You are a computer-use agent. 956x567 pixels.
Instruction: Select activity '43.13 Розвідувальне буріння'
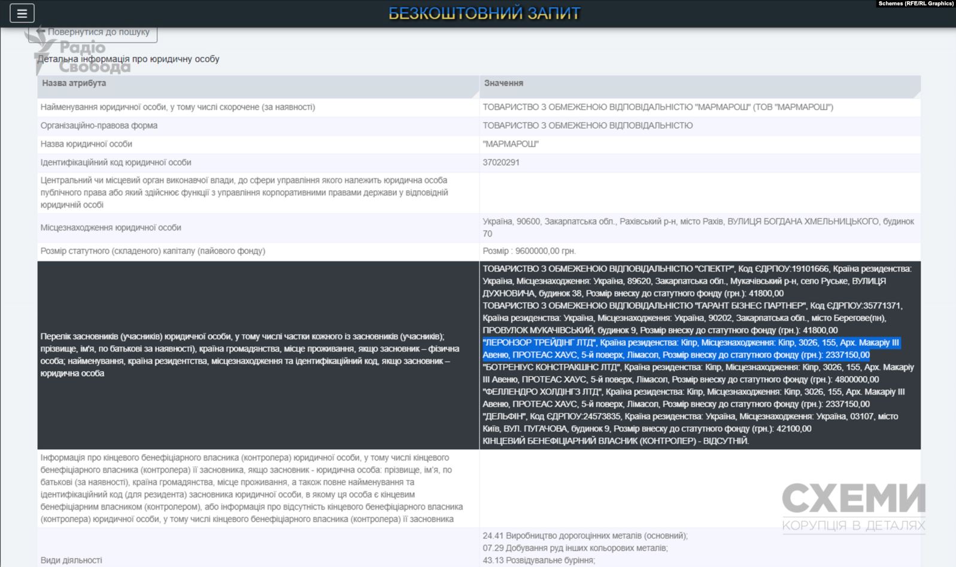[x=539, y=560]
